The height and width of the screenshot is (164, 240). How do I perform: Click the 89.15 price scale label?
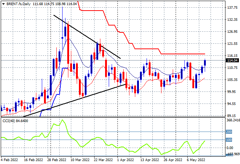click(232, 116)
